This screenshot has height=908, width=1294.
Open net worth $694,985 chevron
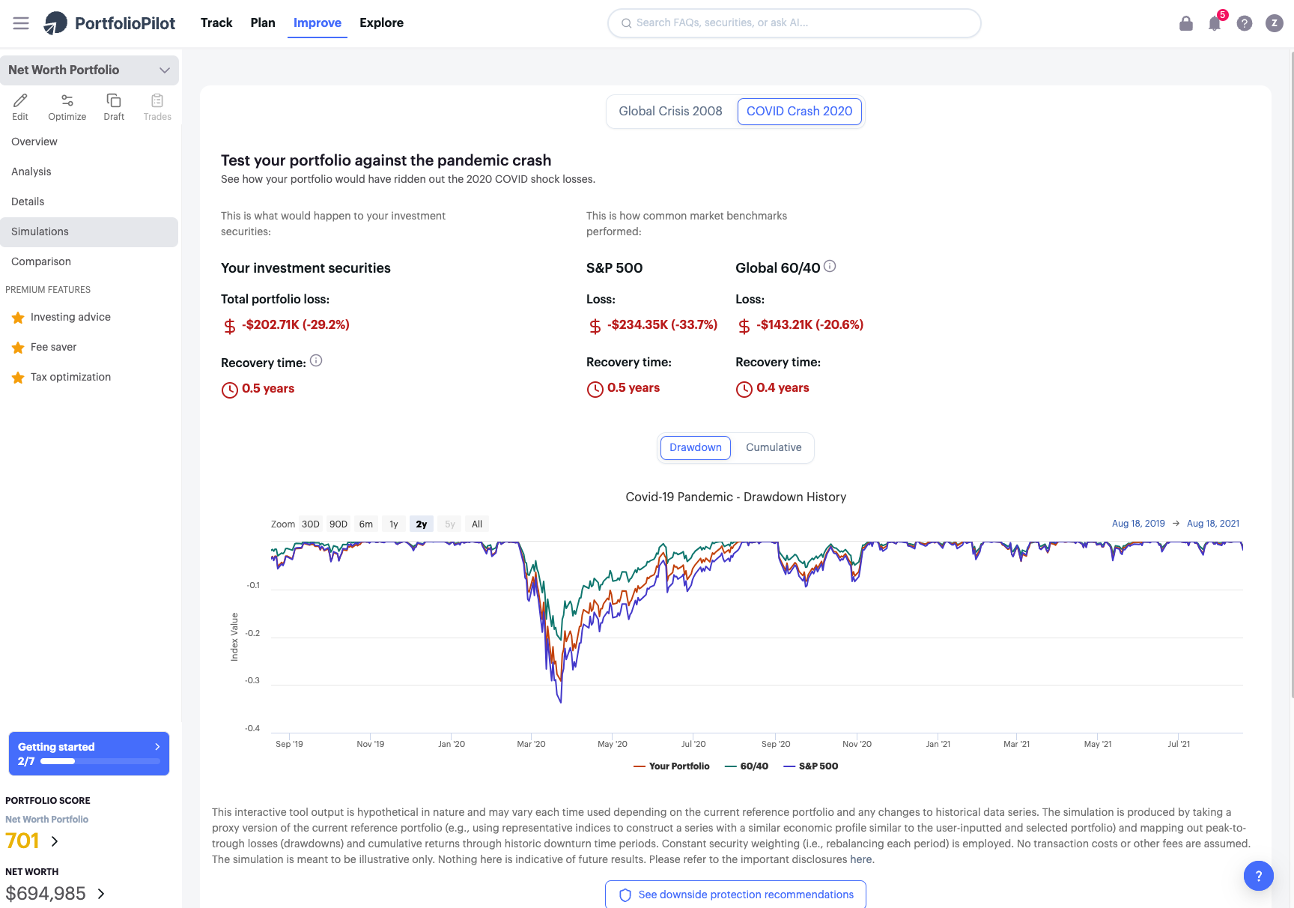tap(101, 894)
